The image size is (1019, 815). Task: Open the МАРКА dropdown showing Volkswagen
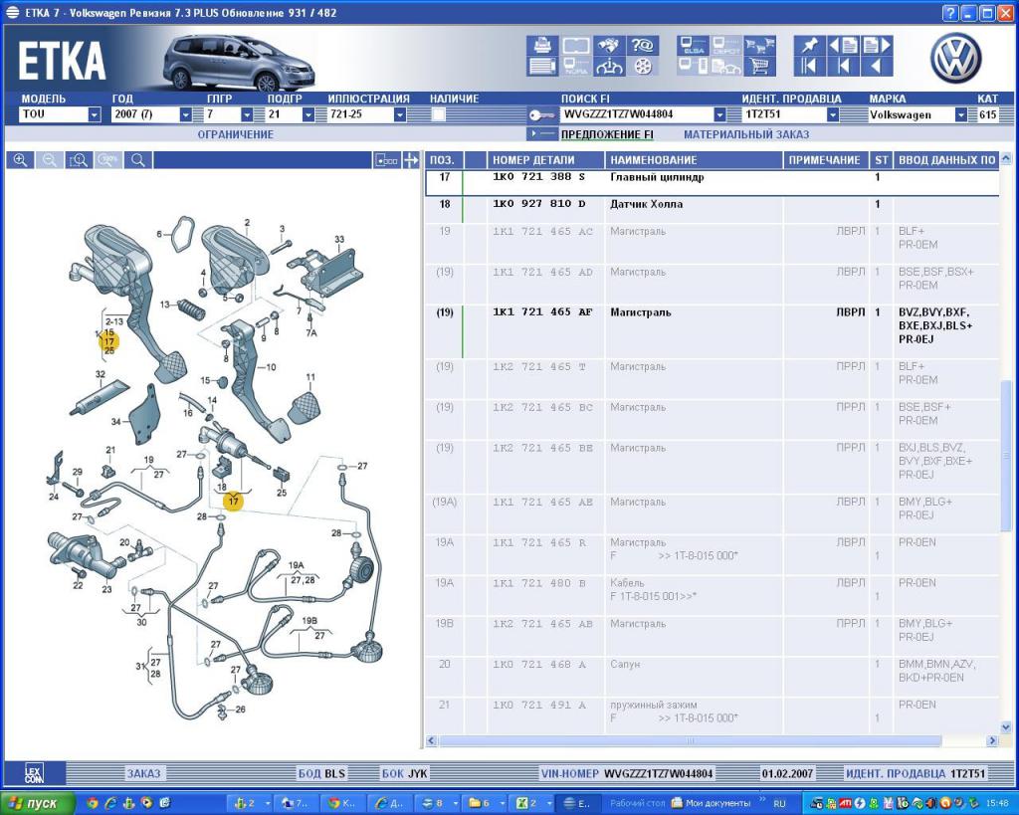point(961,114)
